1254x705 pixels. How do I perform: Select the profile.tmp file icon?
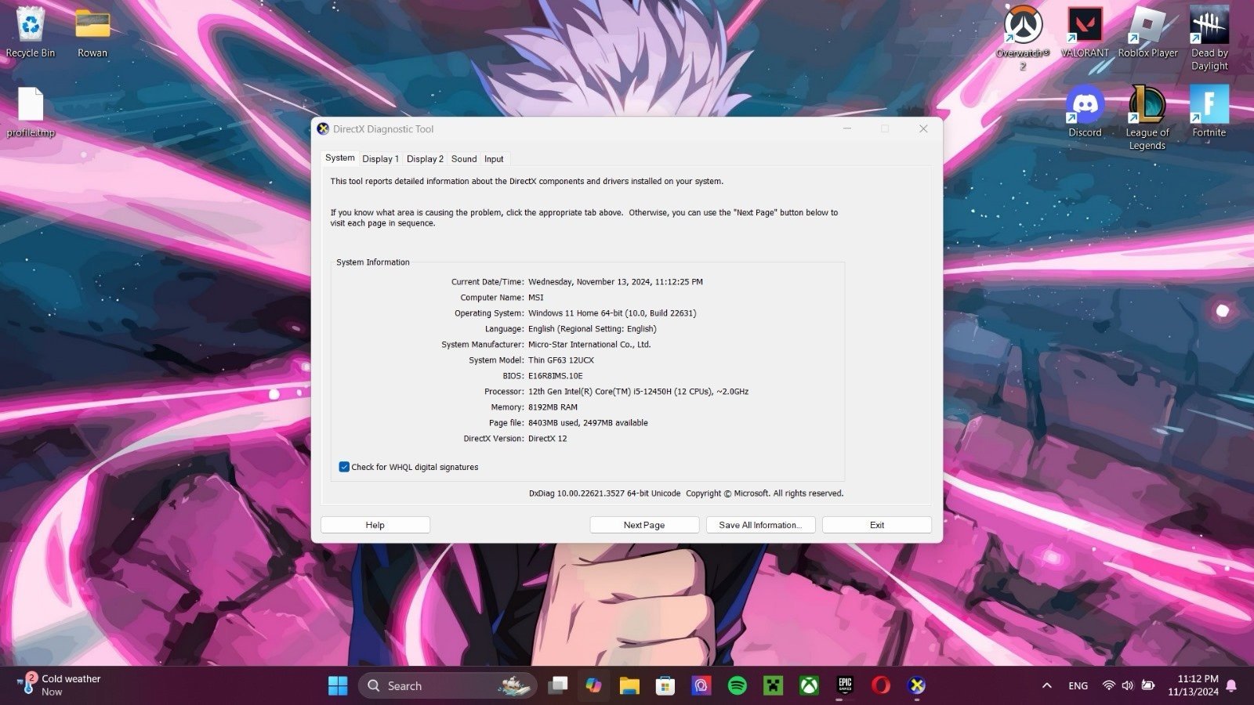pyautogui.click(x=31, y=112)
